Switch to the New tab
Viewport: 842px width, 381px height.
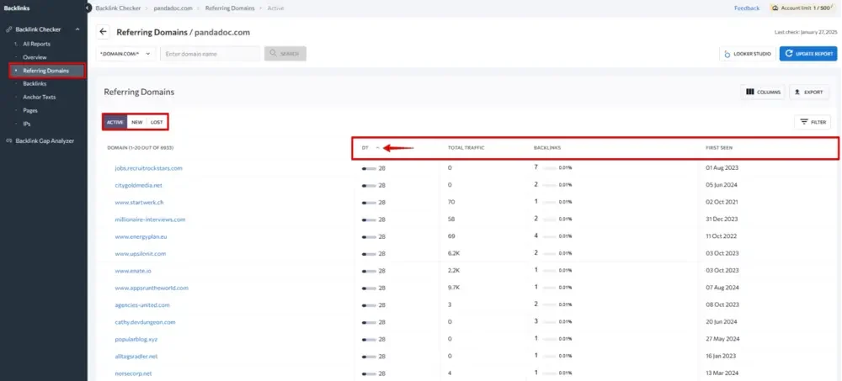[137, 122]
